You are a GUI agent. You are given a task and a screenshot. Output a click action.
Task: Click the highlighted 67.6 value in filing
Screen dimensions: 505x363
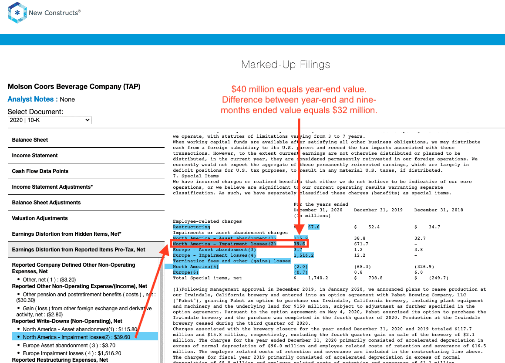point(314,227)
